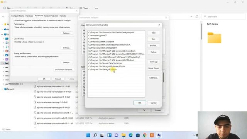
Task: Select Network in the navigation pane
Action: click(11, 89)
